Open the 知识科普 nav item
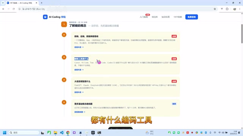Viewport: 243px width, 136px height. pos(166,17)
